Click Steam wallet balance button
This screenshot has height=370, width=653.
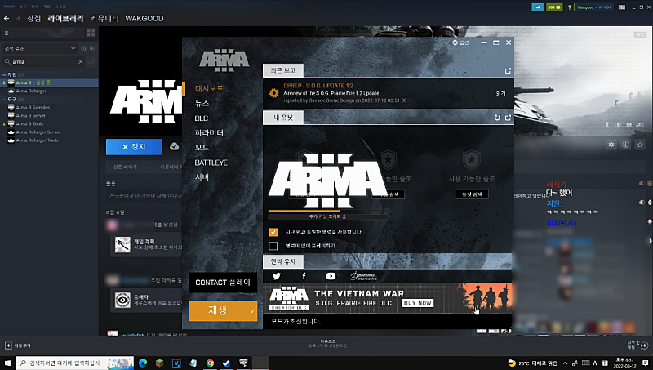[x=554, y=7]
